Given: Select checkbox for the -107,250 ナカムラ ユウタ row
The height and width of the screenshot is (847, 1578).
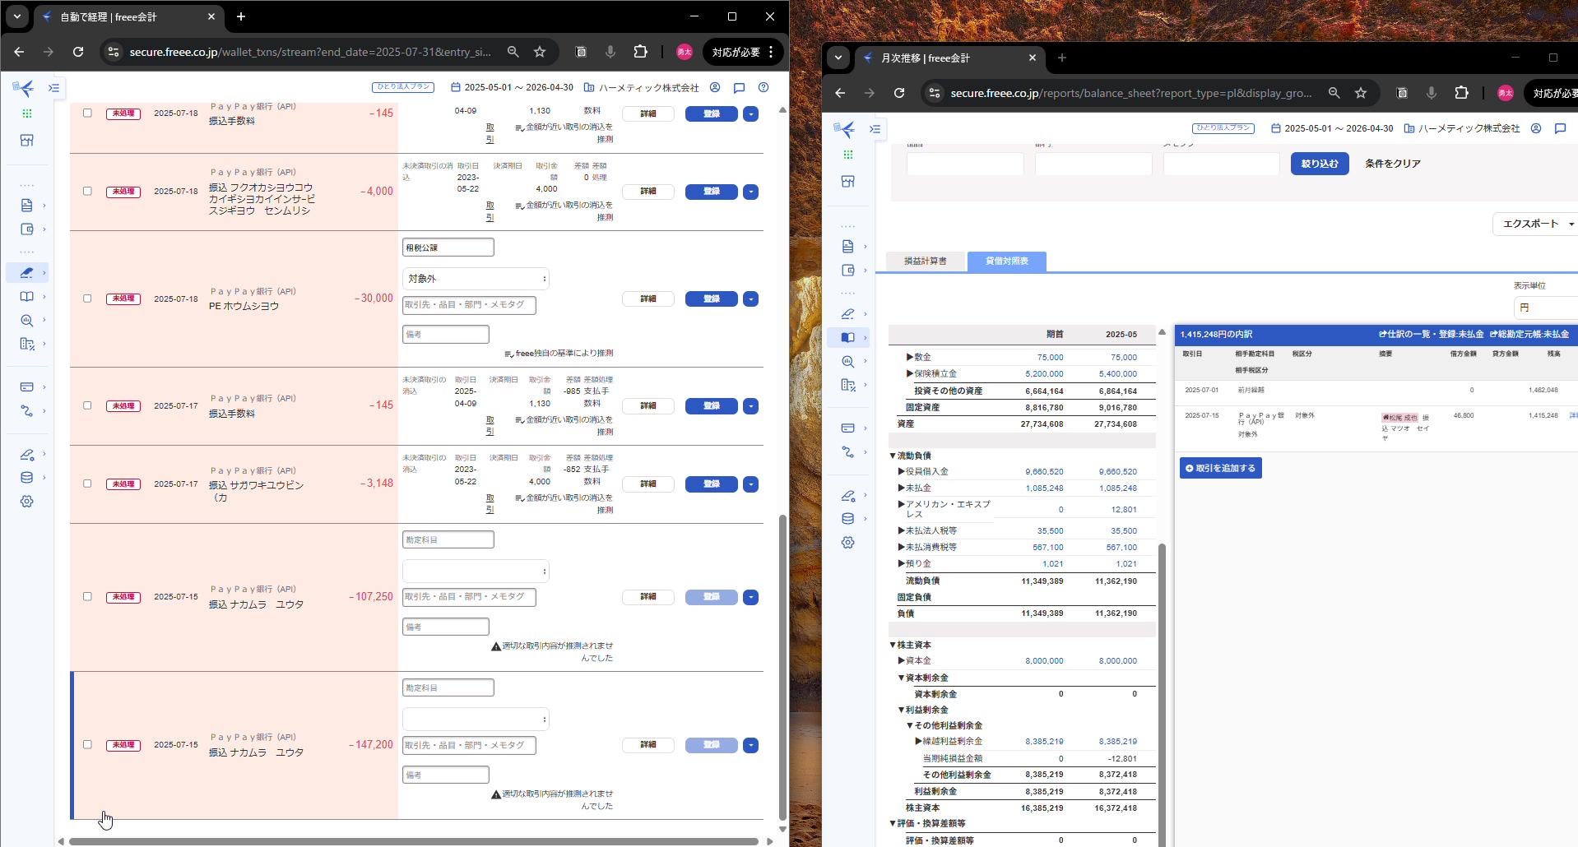Looking at the screenshot, I should [x=87, y=597].
